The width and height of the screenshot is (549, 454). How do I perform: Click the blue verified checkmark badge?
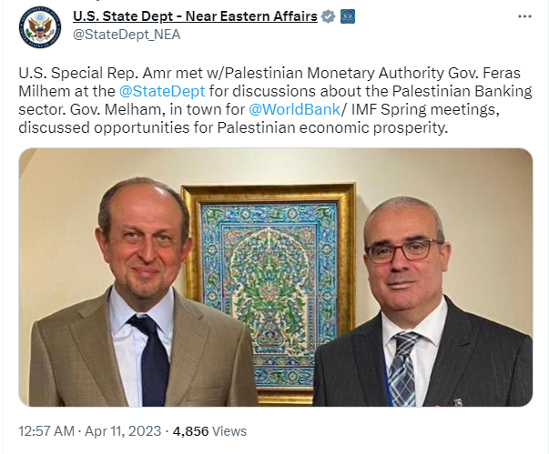click(x=329, y=16)
